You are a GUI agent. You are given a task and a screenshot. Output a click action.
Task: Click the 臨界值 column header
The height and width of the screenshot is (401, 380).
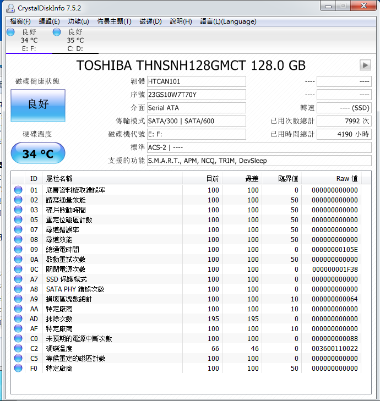281,179
